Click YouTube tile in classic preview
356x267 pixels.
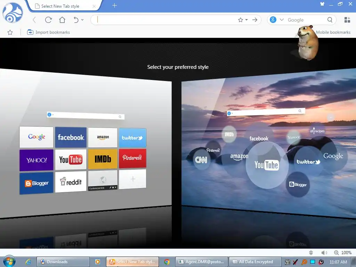pos(71,159)
